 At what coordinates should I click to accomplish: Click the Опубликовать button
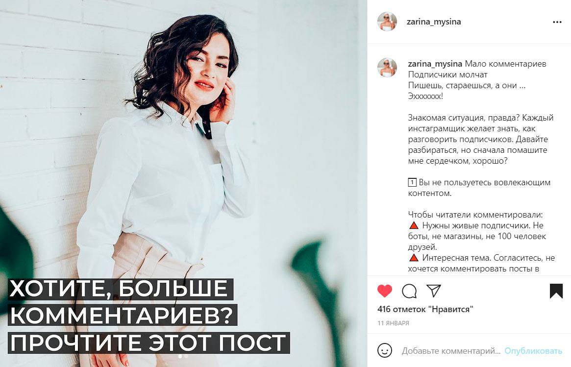(x=533, y=351)
